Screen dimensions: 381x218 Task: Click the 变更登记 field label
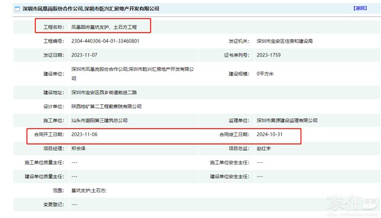click(x=54, y=204)
